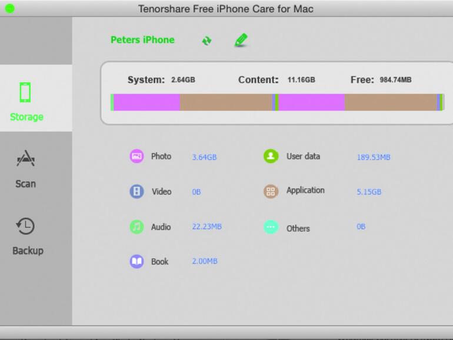The height and width of the screenshot is (340, 453).
Task: Click the Scan app-store style icon
Action: point(26,158)
